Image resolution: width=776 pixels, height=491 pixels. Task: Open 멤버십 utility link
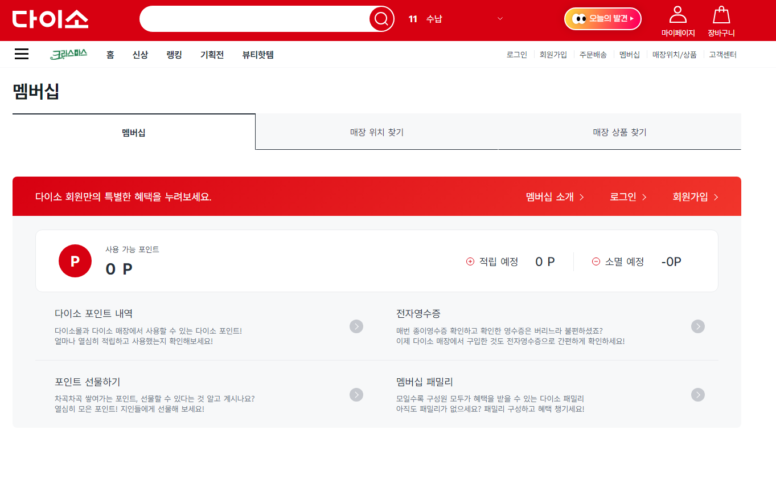coord(630,55)
